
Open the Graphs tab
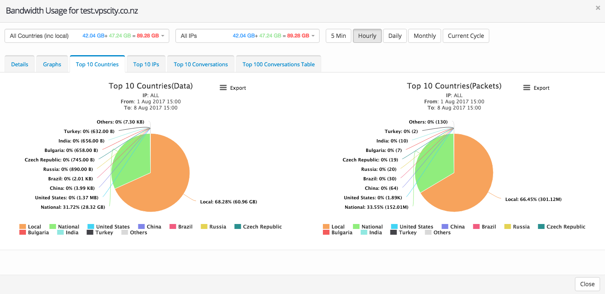point(52,64)
